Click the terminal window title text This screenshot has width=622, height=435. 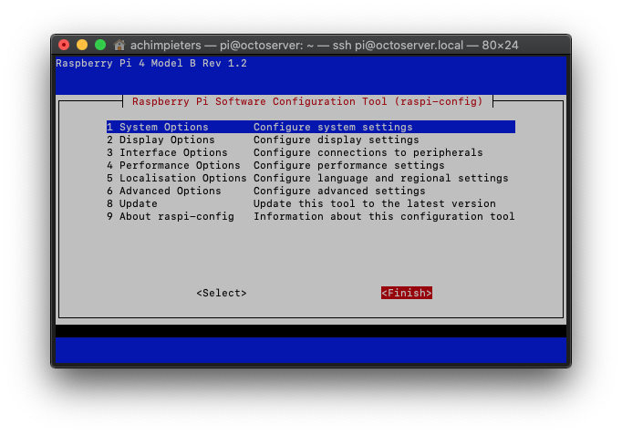coord(324,46)
